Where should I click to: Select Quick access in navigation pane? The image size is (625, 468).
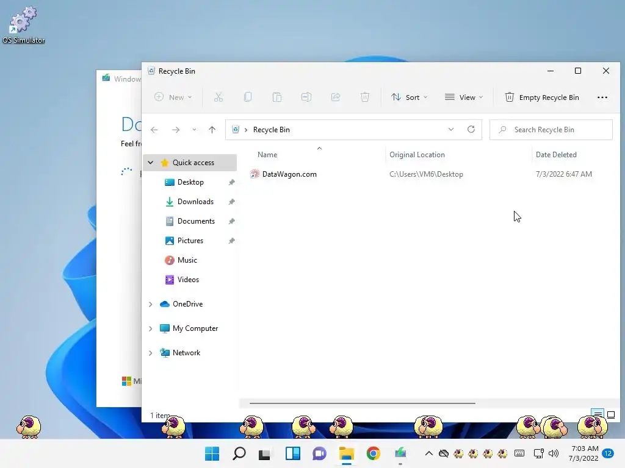pos(193,162)
